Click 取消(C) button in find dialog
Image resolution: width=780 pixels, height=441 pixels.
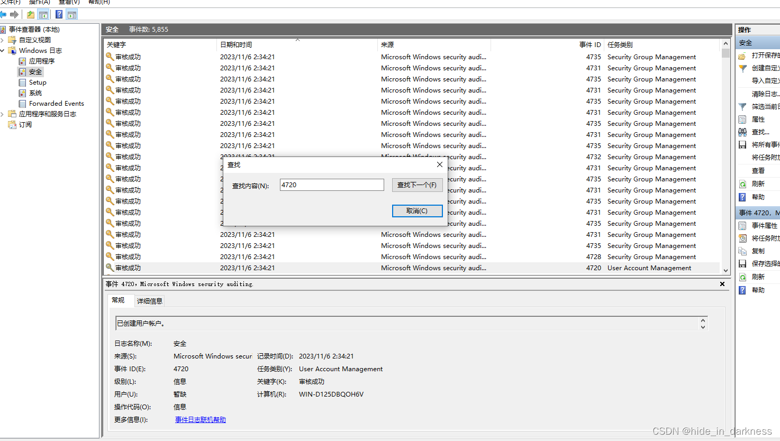(417, 211)
